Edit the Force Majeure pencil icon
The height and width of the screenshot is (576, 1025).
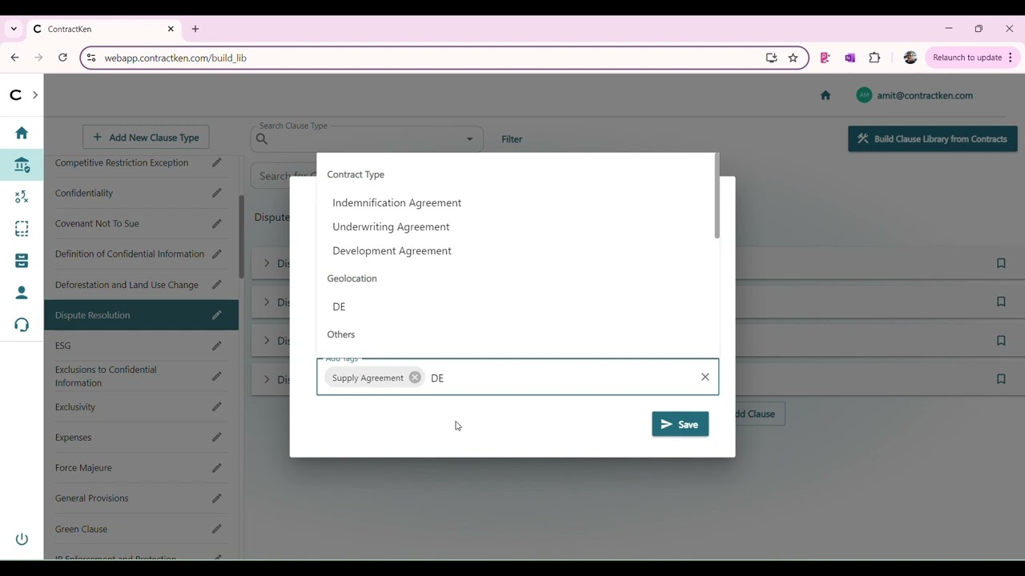216,467
